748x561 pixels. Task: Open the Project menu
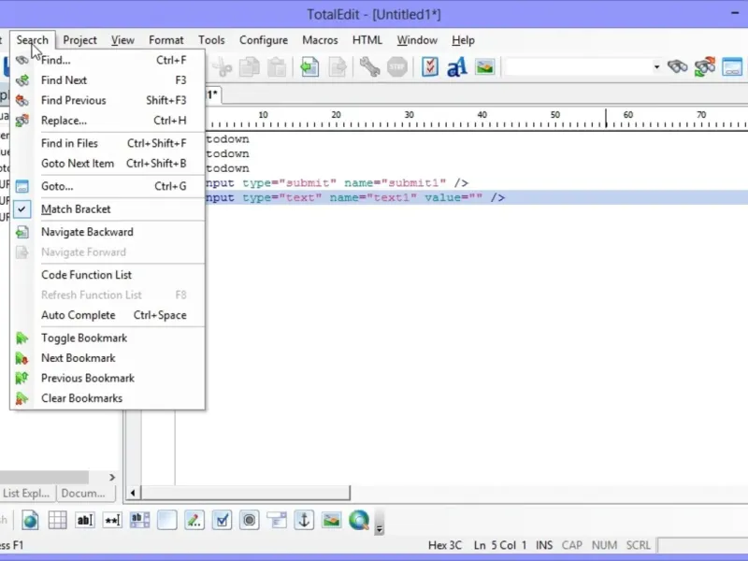click(x=79, y=40)
